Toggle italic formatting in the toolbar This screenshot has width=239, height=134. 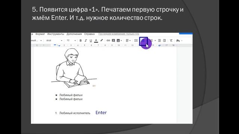86,41
